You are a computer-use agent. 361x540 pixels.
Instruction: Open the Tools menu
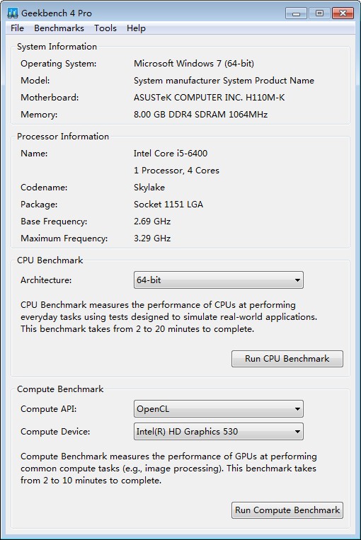pyautogui.click(x=105, y=28)
